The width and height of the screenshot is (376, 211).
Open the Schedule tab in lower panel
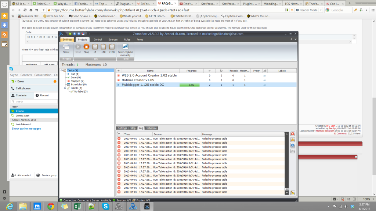pos(151,128)
